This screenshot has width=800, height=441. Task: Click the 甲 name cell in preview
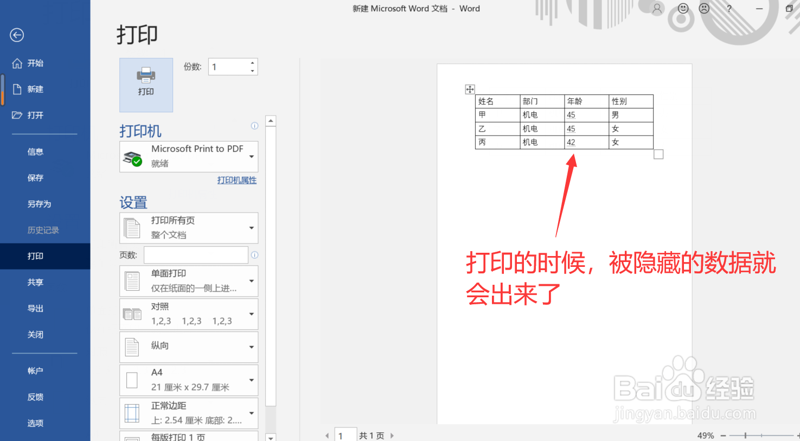497,115
